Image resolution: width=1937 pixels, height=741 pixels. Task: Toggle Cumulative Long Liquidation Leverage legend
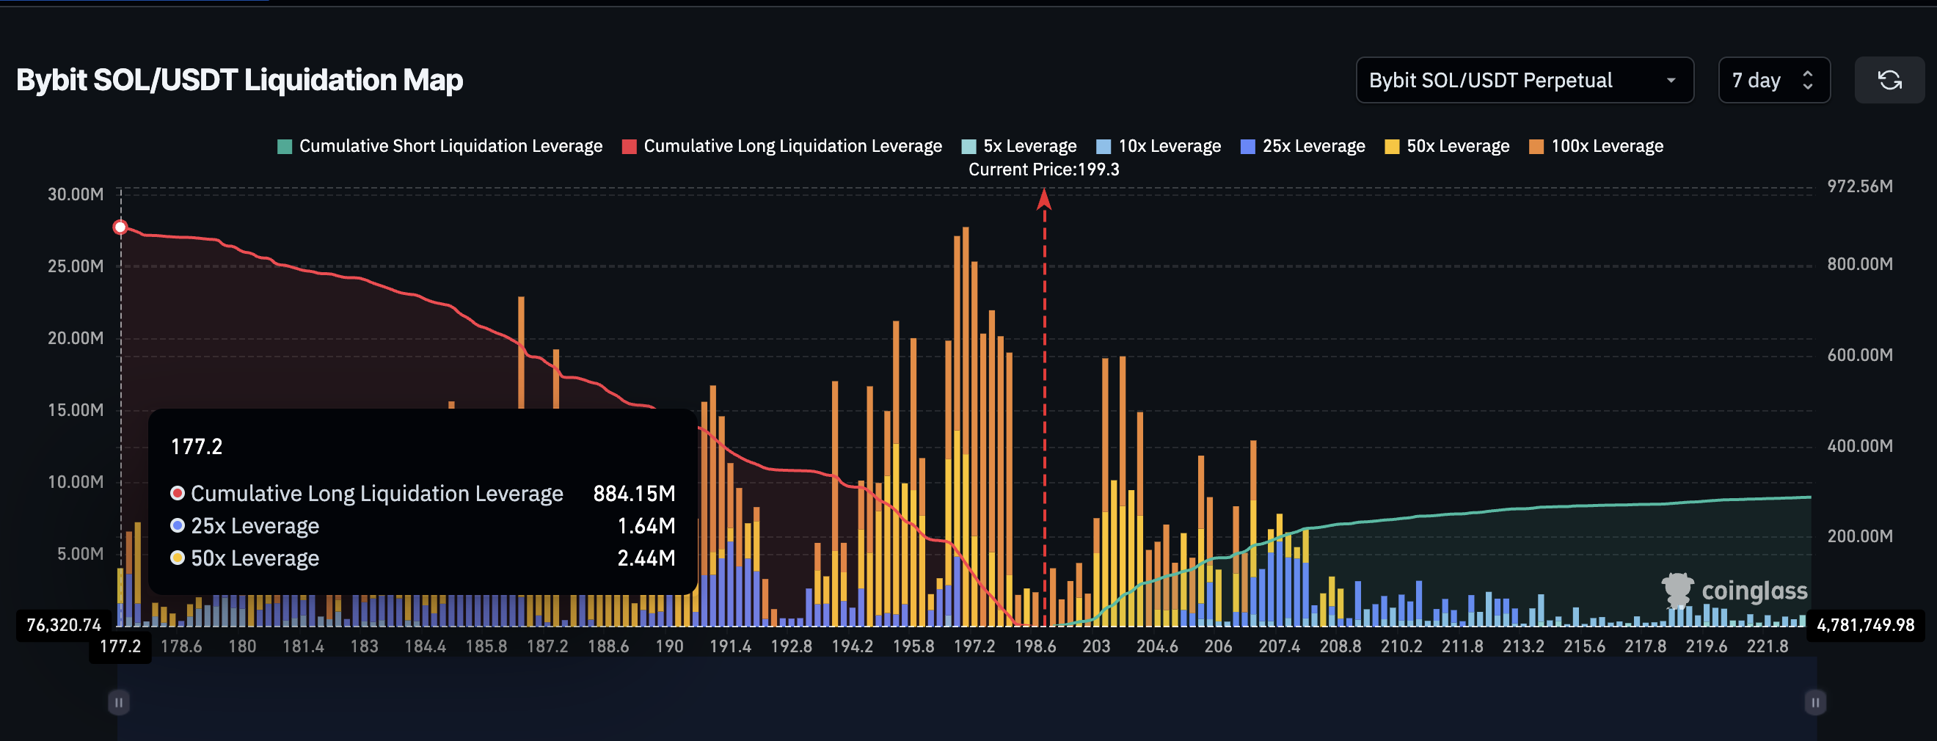pos(782,146)
